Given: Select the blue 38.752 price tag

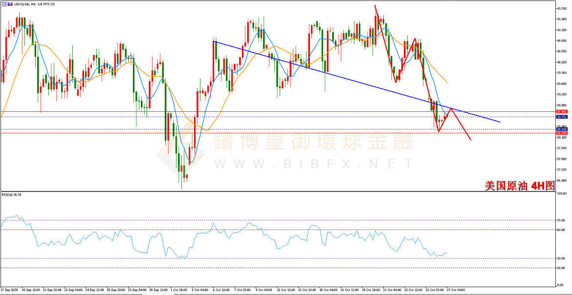Looking at the screenshot, I should (561, 117).
